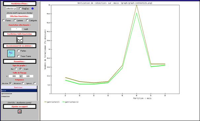This screenshot has width=200, height=121.
Task: Click the image width field showing 800
Action: [14, 76]
